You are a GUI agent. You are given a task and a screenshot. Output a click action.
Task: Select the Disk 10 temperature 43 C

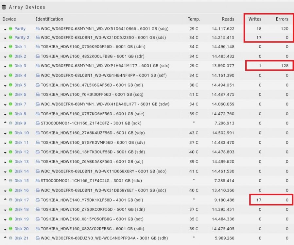point(194,133)
